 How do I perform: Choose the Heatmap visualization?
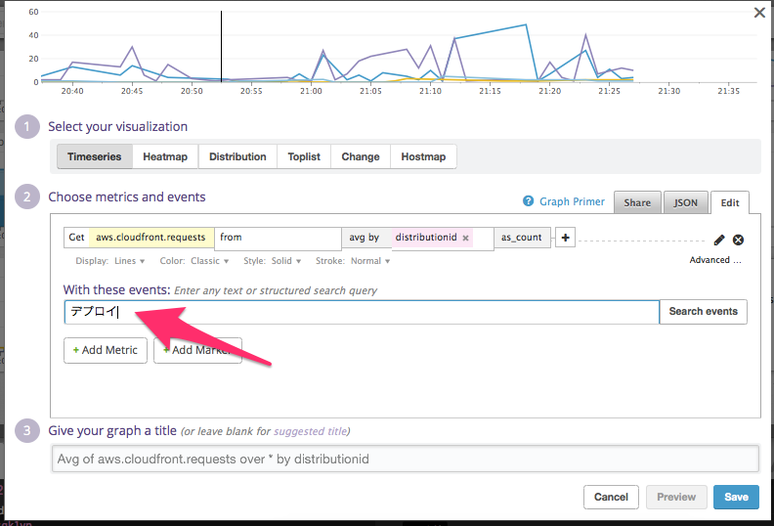click(x=165, y=156)
